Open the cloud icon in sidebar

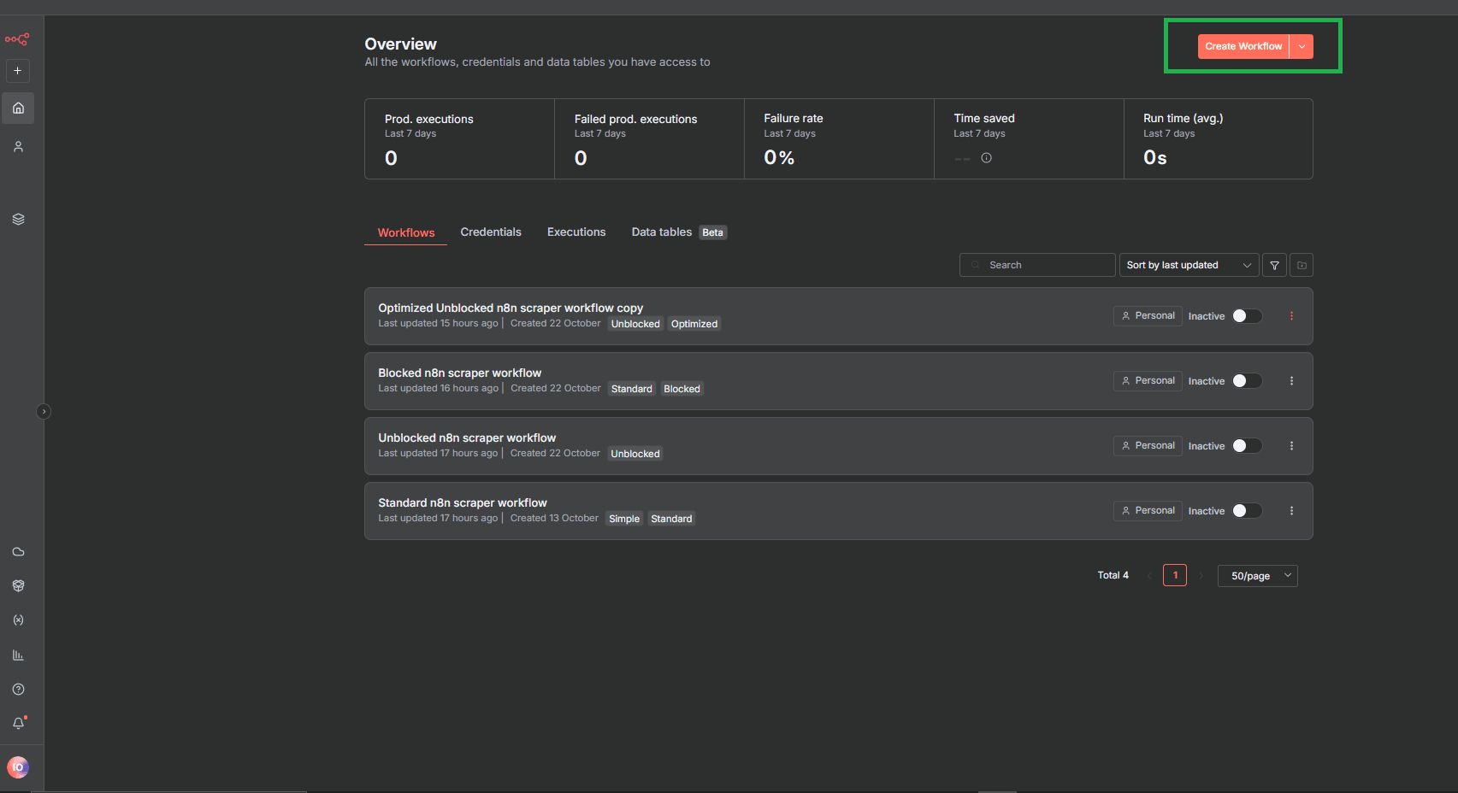point(18,552)
